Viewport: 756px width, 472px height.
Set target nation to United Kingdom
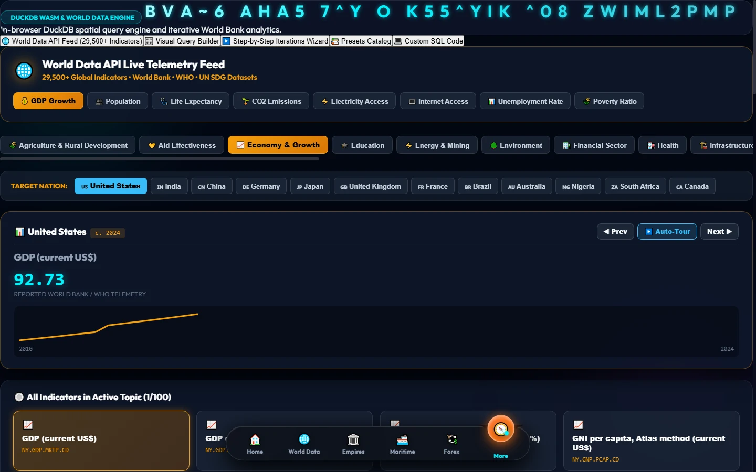[371, 186]
